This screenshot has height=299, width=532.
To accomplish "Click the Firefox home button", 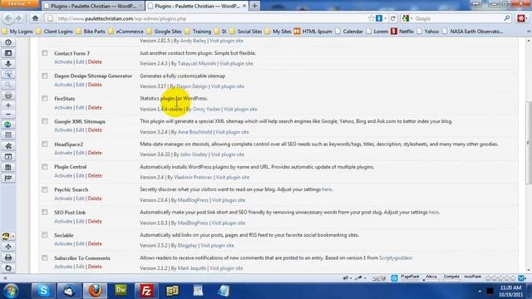I will [35, 18].
